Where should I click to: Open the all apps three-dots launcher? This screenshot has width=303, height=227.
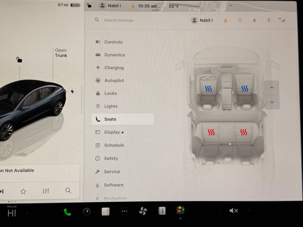[x=124, y=211]
